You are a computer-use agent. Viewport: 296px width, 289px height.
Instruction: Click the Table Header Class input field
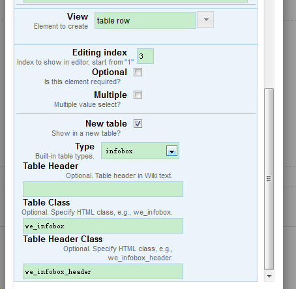(103, 271)
